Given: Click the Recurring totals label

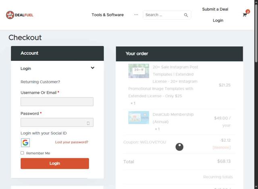Looking at the screenshot, I should pyautogui.click(x=218, y=177).
